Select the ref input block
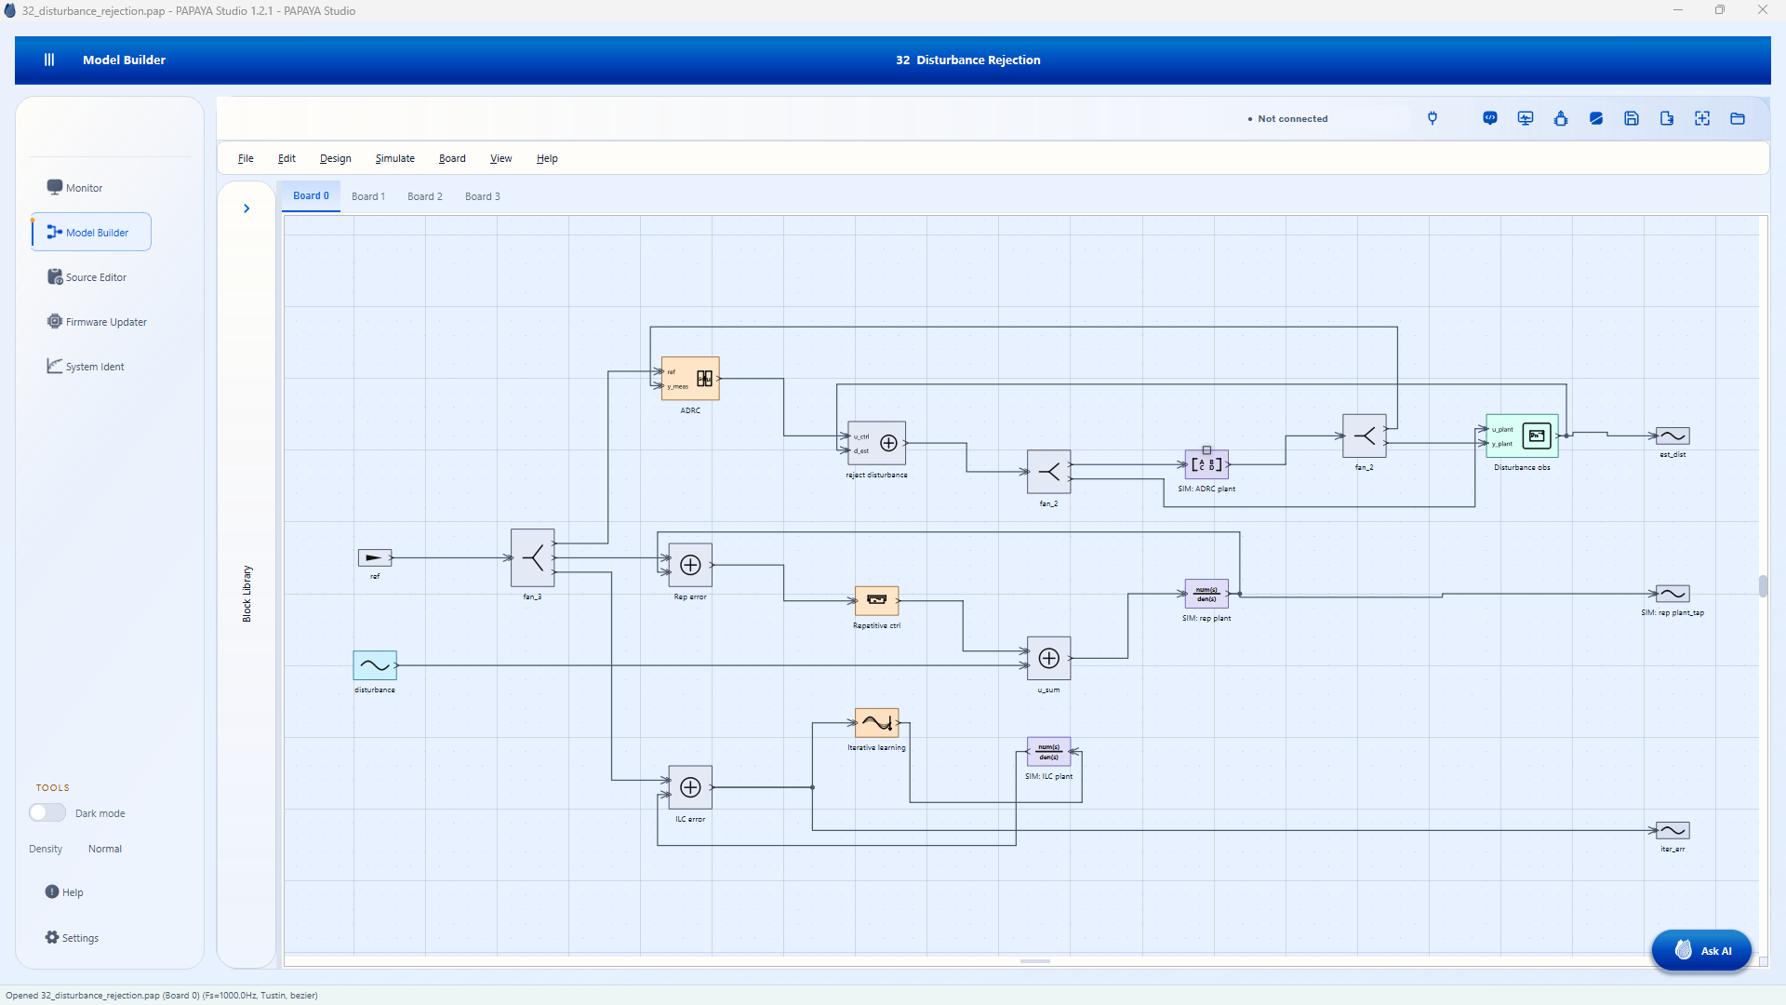 [x=375, y=557]
